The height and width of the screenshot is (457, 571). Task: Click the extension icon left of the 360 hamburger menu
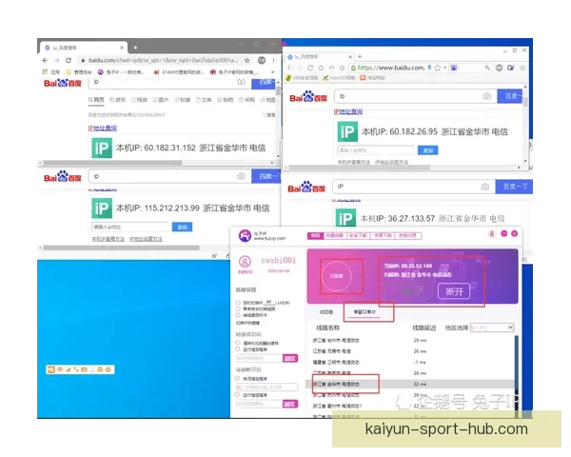[x=510, y=68]
